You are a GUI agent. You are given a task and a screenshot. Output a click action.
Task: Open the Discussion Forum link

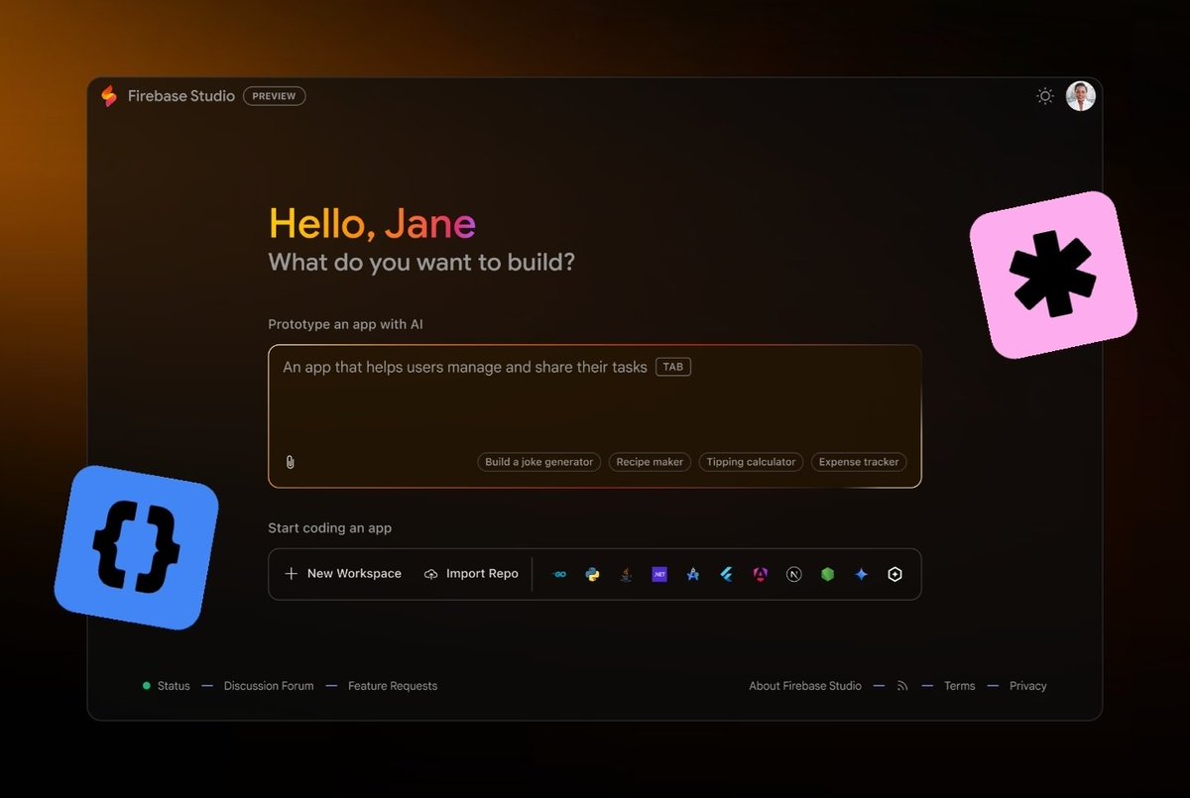[x=269, y=686]
